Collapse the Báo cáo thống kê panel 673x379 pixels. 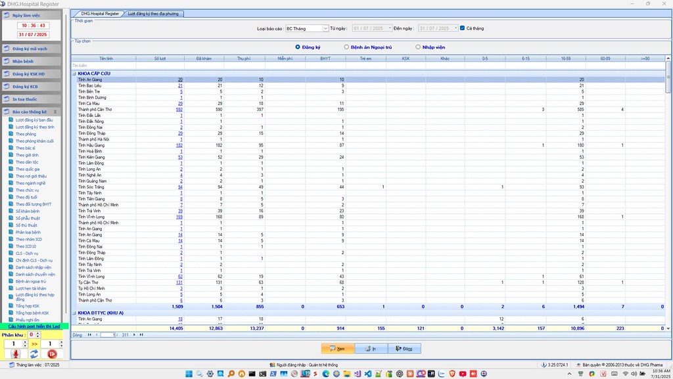55,112
